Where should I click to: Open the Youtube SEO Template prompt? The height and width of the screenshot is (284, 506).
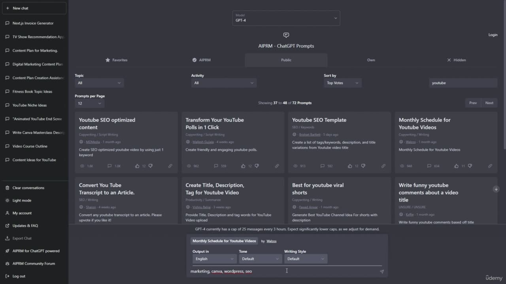click(319, 120)
